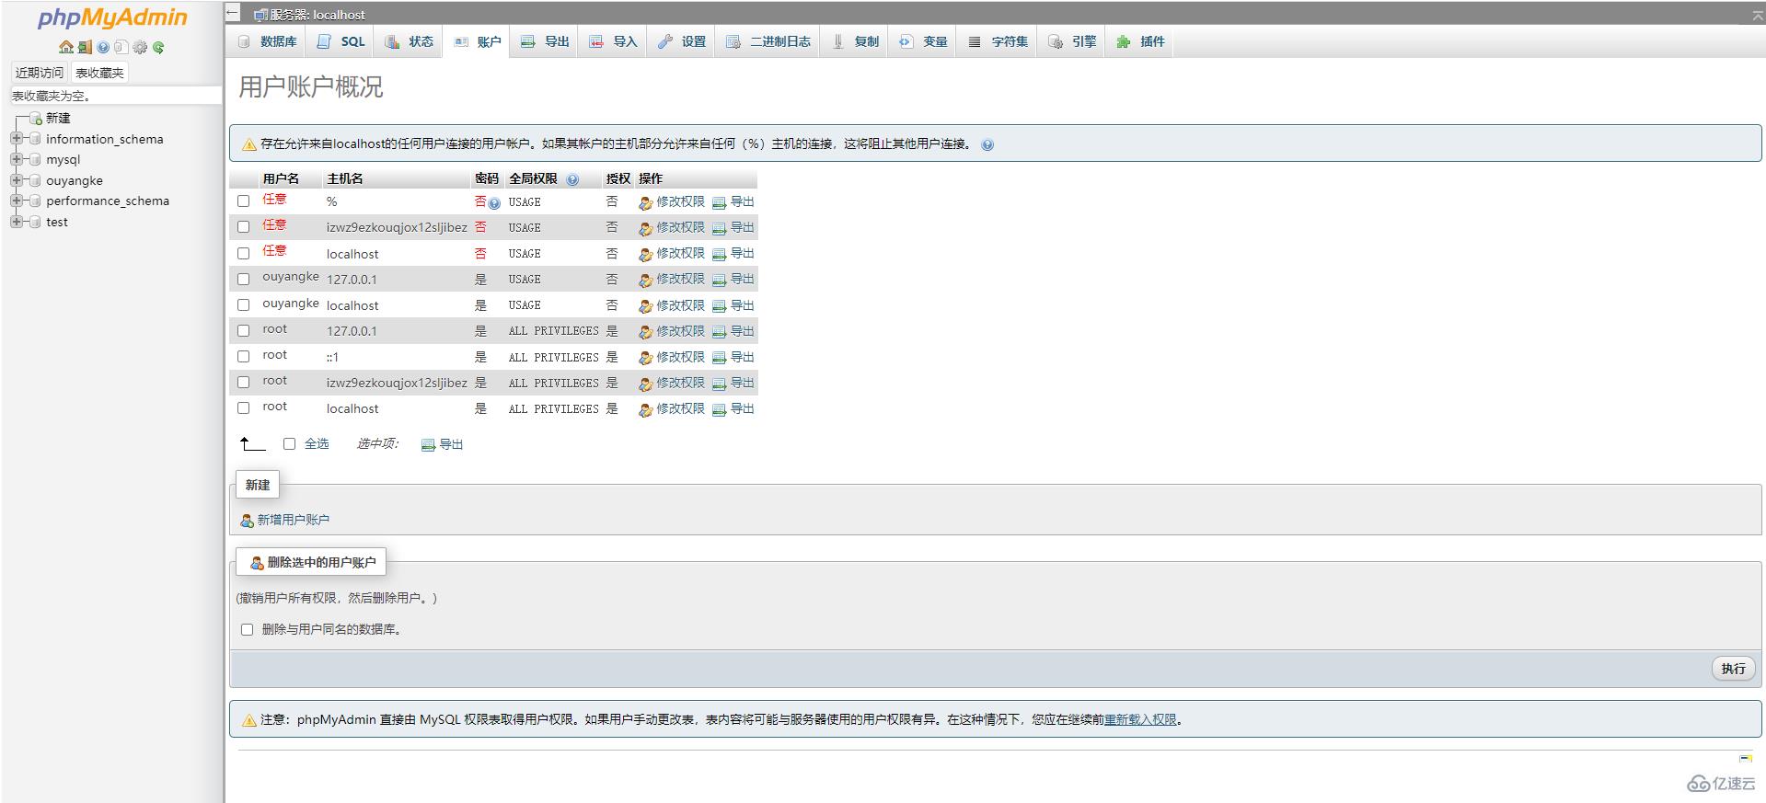The image size is (1766, 803).
Task: Click the page settings icon at top right
Action: click(x=1758, y=15)
